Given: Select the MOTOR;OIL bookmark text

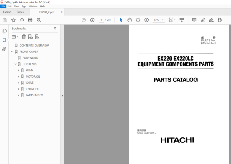Looking at the screenshot, I should click(x=33, y=76).
